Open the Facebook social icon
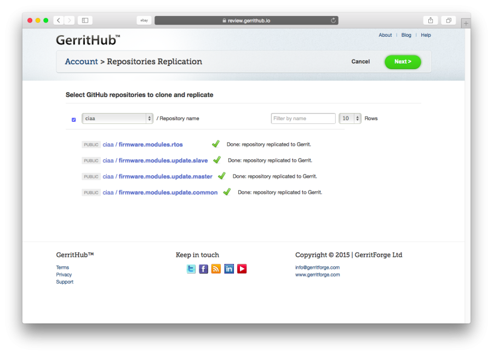This screenshot has width=493, height=355. pyautogui.click(x=203, y=269)
